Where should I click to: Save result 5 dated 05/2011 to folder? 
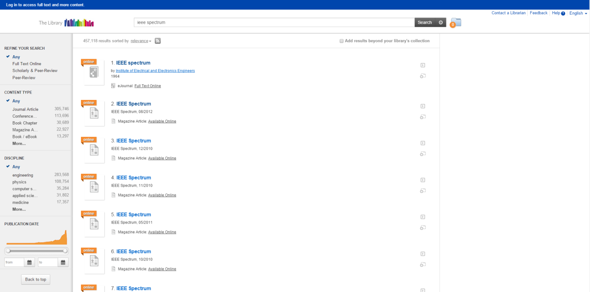point(423,228)
